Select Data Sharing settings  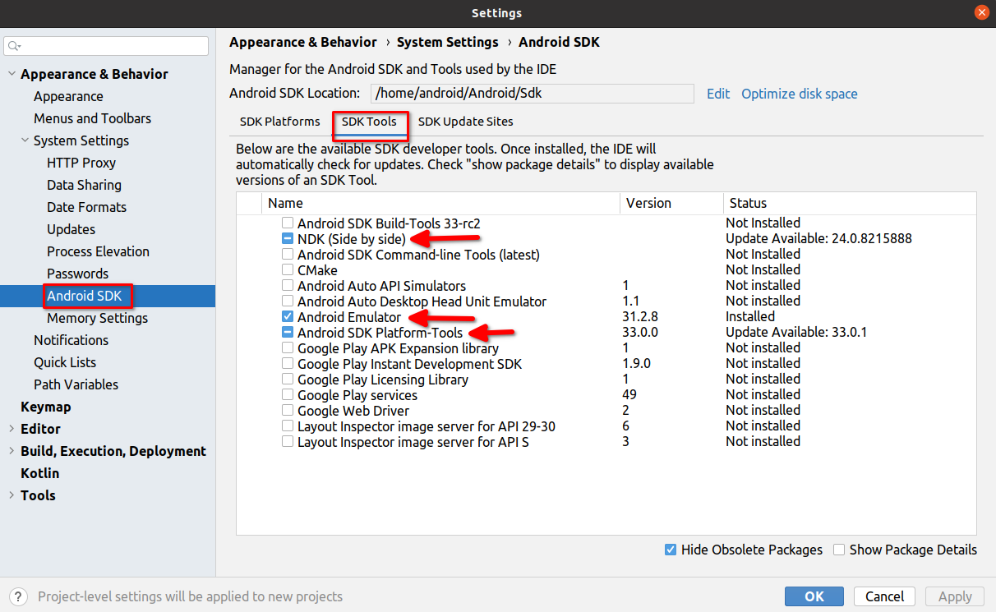(84, 185)
